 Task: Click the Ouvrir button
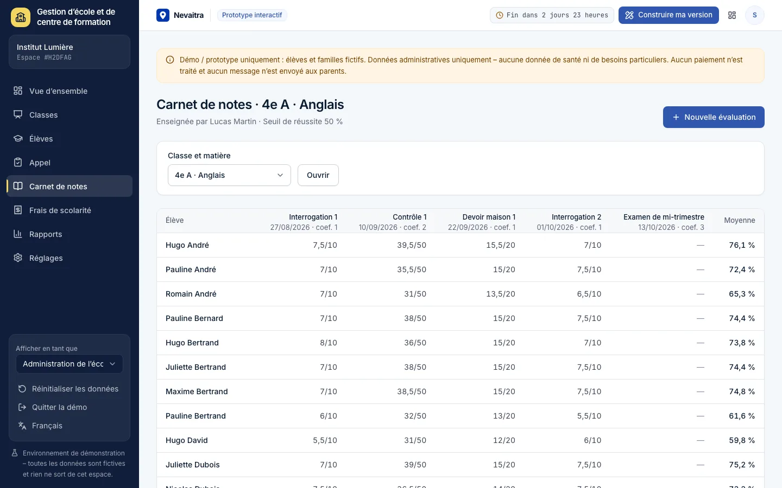point(318,175)
